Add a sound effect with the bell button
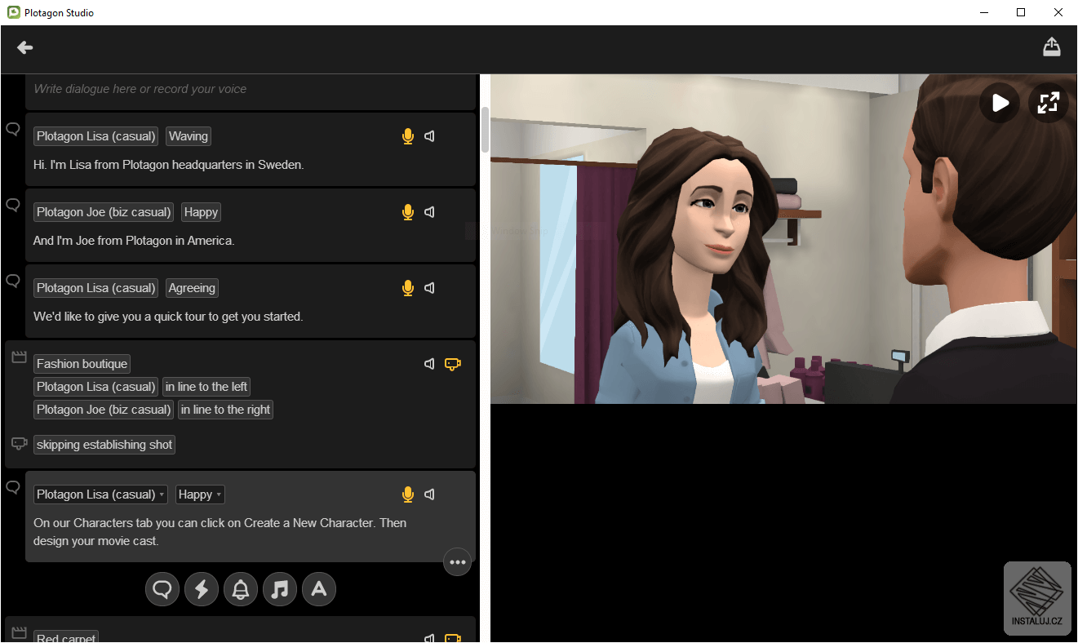The width and height of the screenshot is (1078, 643). (x=241, y=589)
